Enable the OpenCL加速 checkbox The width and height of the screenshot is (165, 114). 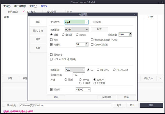pos(92,44)
